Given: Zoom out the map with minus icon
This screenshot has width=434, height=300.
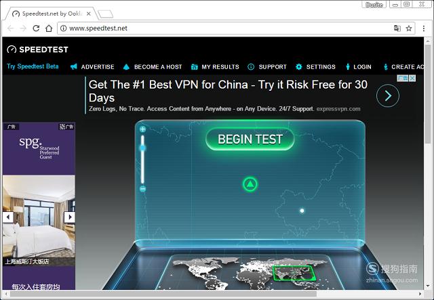Looking at the screenshot, I should point(142,189).
